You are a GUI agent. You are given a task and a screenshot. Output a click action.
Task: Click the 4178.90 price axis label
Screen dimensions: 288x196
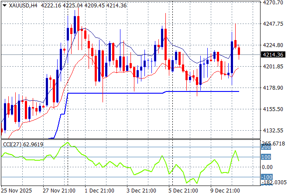[x=273, y=88]
